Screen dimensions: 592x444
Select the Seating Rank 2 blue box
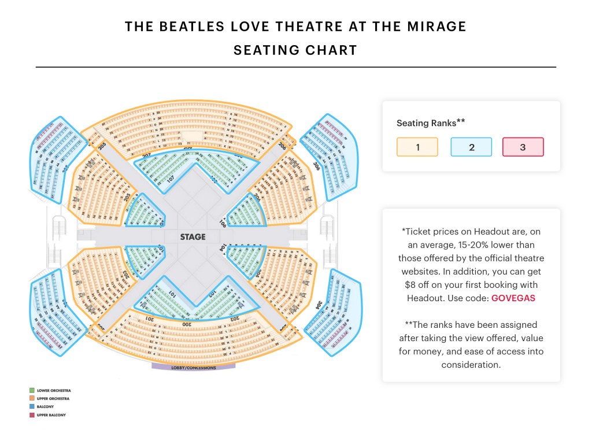(471, 147)
